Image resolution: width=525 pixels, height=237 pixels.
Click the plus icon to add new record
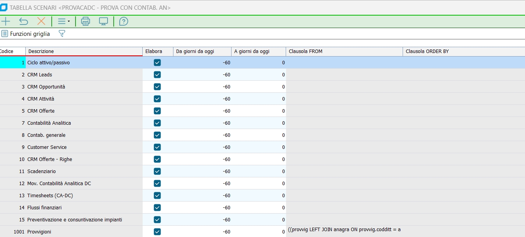[x=5, y=21]
